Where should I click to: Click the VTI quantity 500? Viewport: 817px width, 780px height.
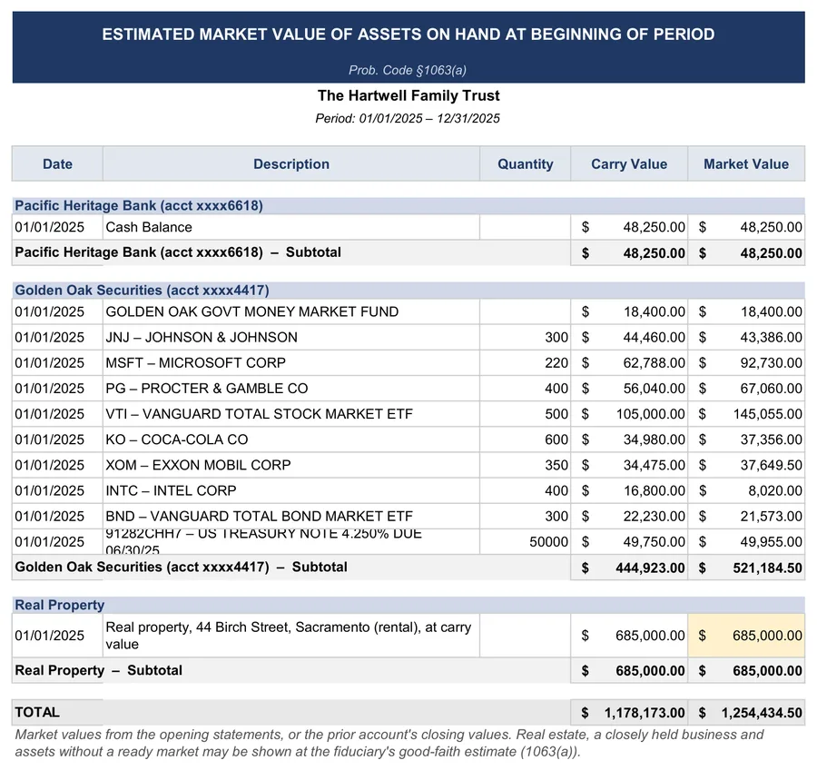[526, 414]
